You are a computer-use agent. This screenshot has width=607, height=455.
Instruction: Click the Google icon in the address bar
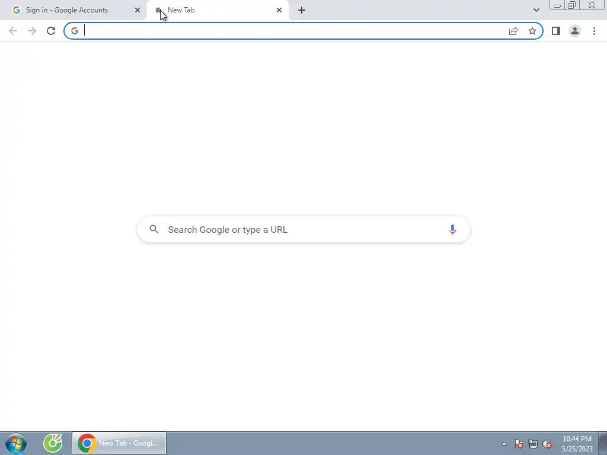(75, 31)
